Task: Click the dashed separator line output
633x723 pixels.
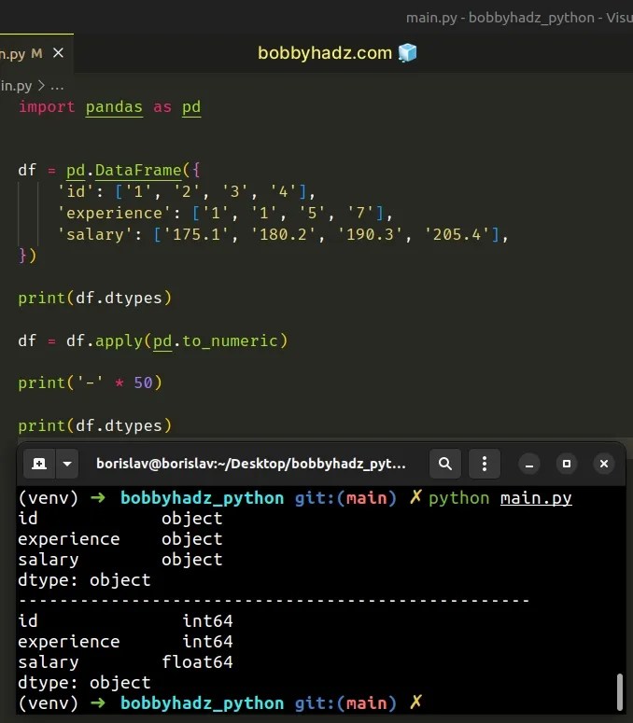Action: 274,601
